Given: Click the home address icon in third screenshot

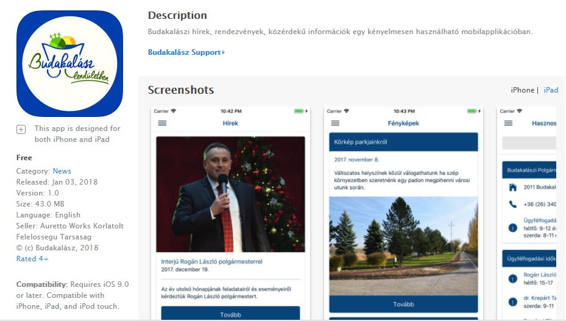Looking at the screenshot, I should (512, 187).
